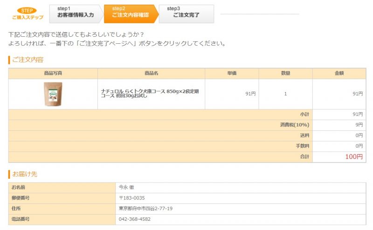Click the recipient name 今永 徹
The width and height of the screenshot is (373, 230).
click(126, 188)
